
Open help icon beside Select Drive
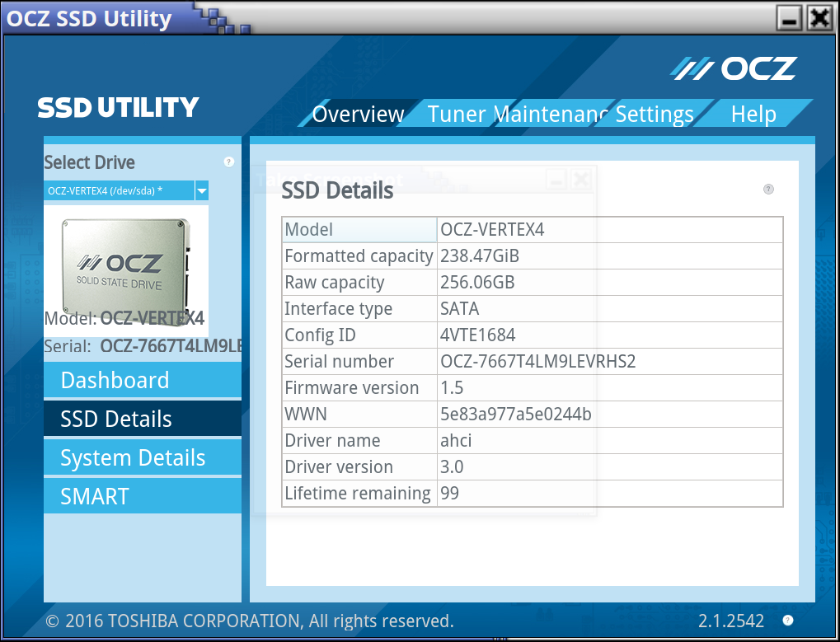[228, 162]
